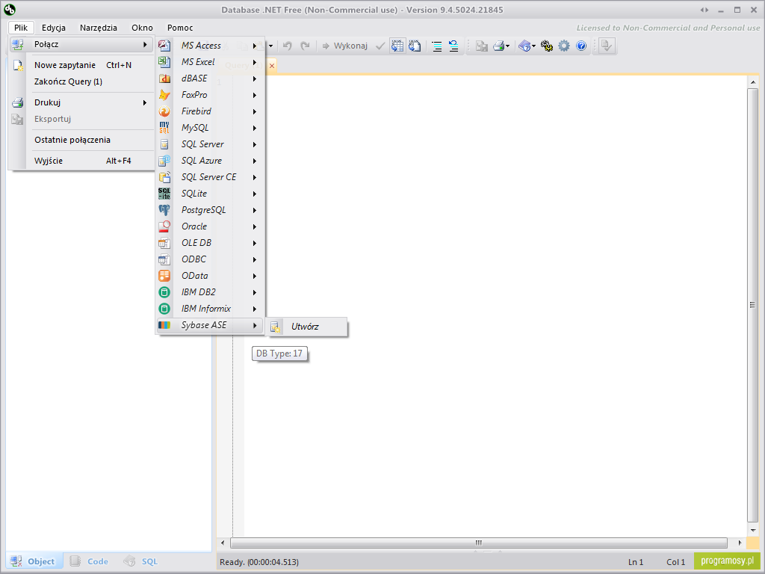
Task: Click the results to text icon
Action: (415, 46)
